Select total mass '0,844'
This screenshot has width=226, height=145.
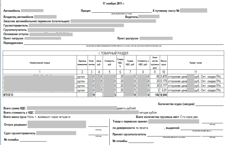click(164, 95)
